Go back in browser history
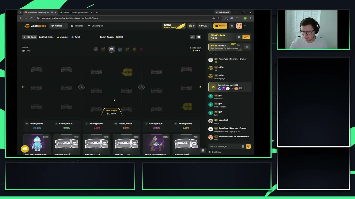 21,18
